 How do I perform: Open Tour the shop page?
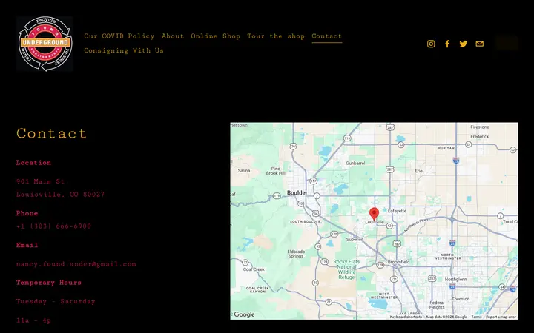pyautogui.click(x=276, y=36)
